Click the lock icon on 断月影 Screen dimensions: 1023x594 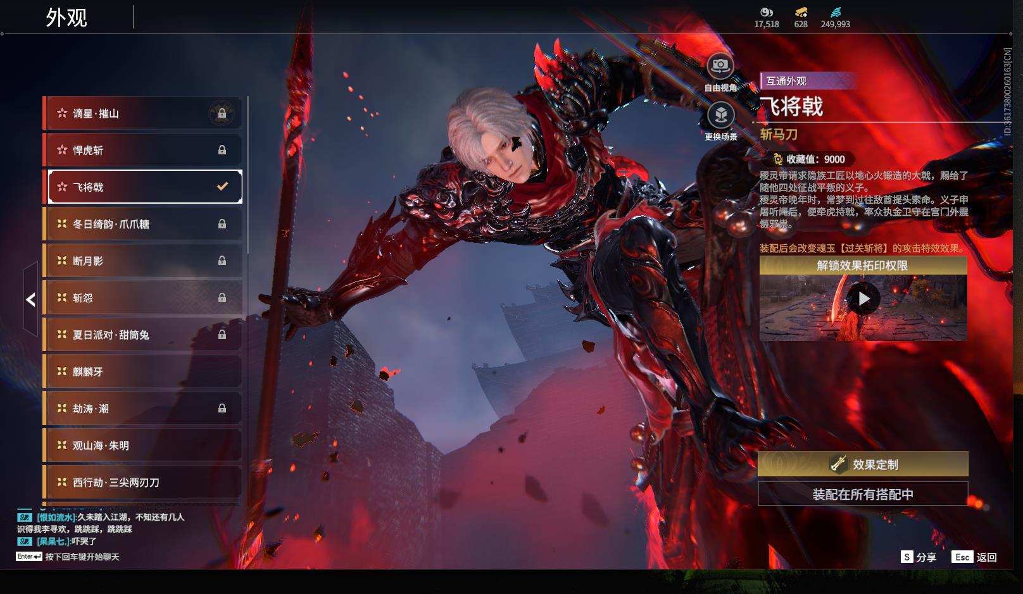(222, 261)
